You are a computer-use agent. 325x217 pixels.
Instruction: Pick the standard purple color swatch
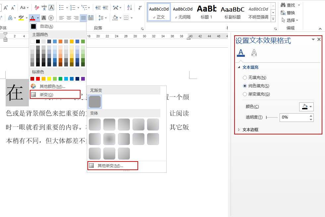click(x=83, y=79)
